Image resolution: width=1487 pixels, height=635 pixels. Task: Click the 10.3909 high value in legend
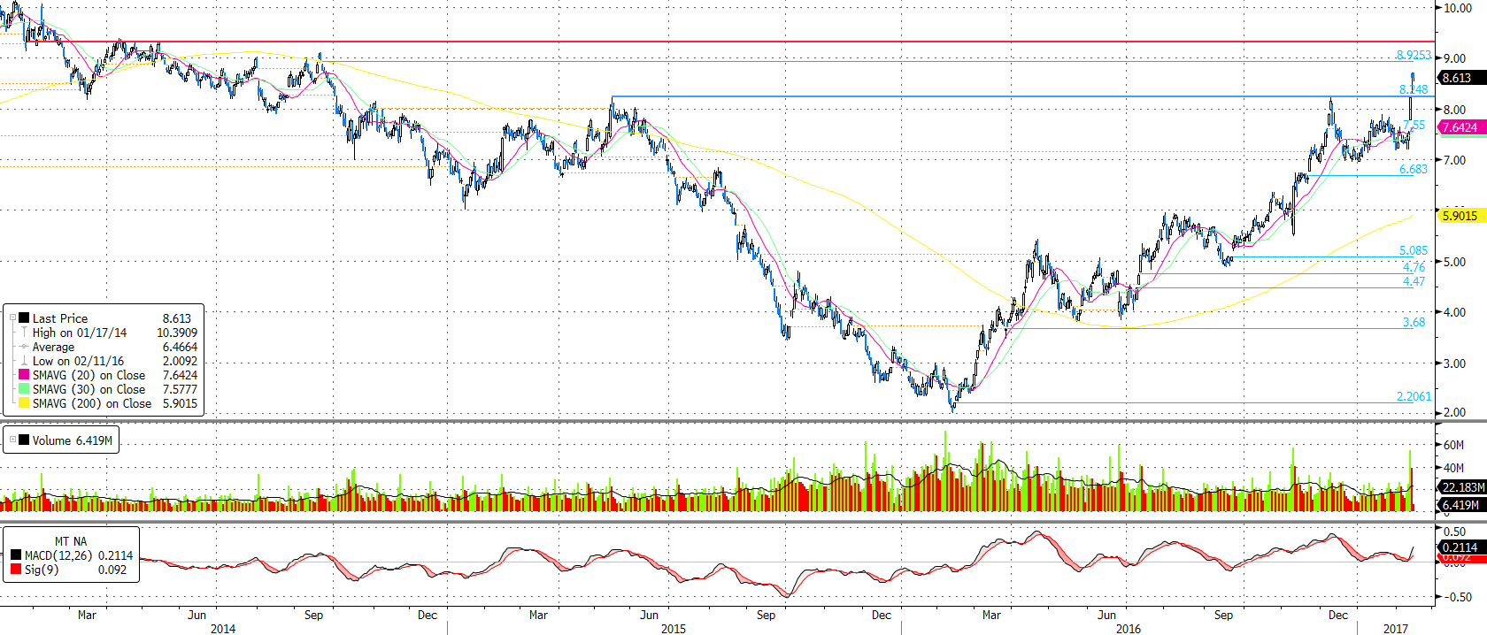pos(177,333)
